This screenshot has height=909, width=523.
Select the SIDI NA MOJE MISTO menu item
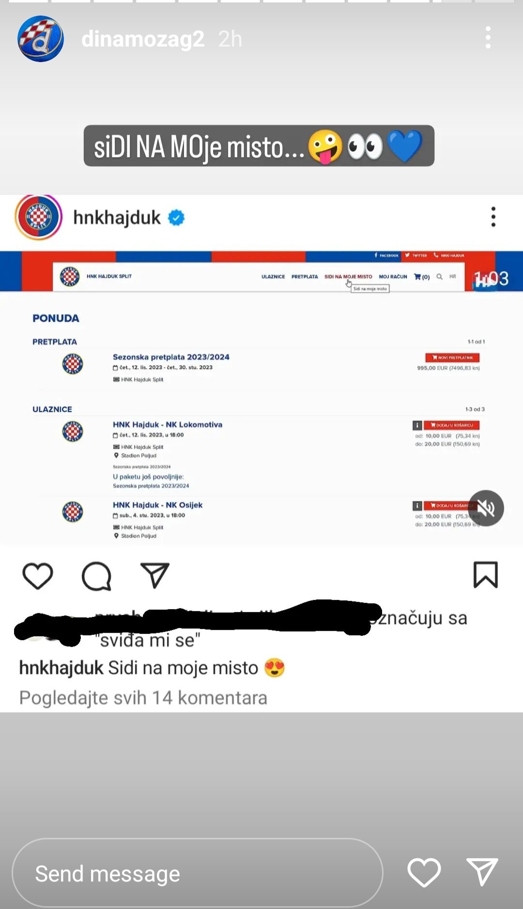(348, 277)
